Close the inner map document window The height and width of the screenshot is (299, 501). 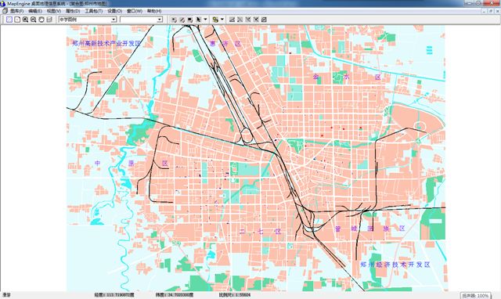click(x=498, y=11)
